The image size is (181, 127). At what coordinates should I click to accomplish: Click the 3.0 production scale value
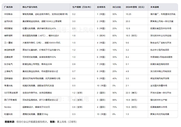pyautogui.click(x=74, y=21)
